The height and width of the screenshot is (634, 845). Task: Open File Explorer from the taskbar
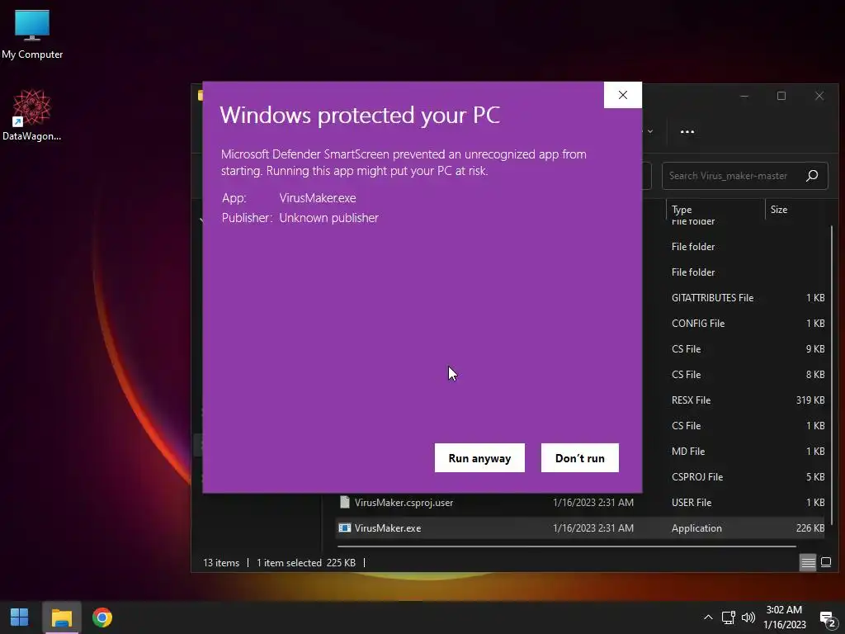[61, 617]
